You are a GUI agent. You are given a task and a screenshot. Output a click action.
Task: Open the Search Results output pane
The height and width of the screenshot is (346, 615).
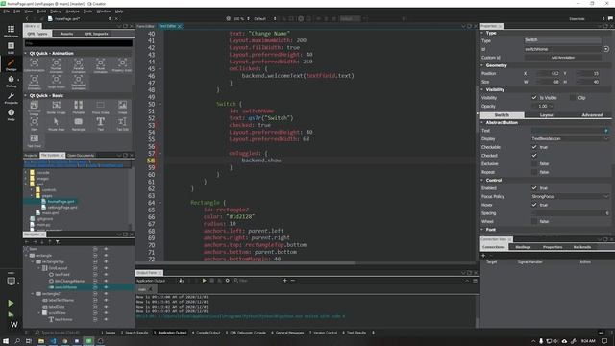tap(135, 333)
